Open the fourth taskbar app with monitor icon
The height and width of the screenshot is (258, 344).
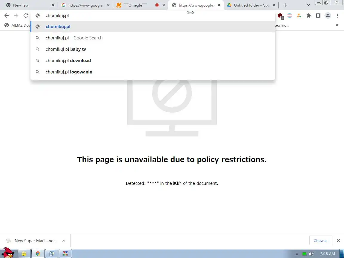52,254
